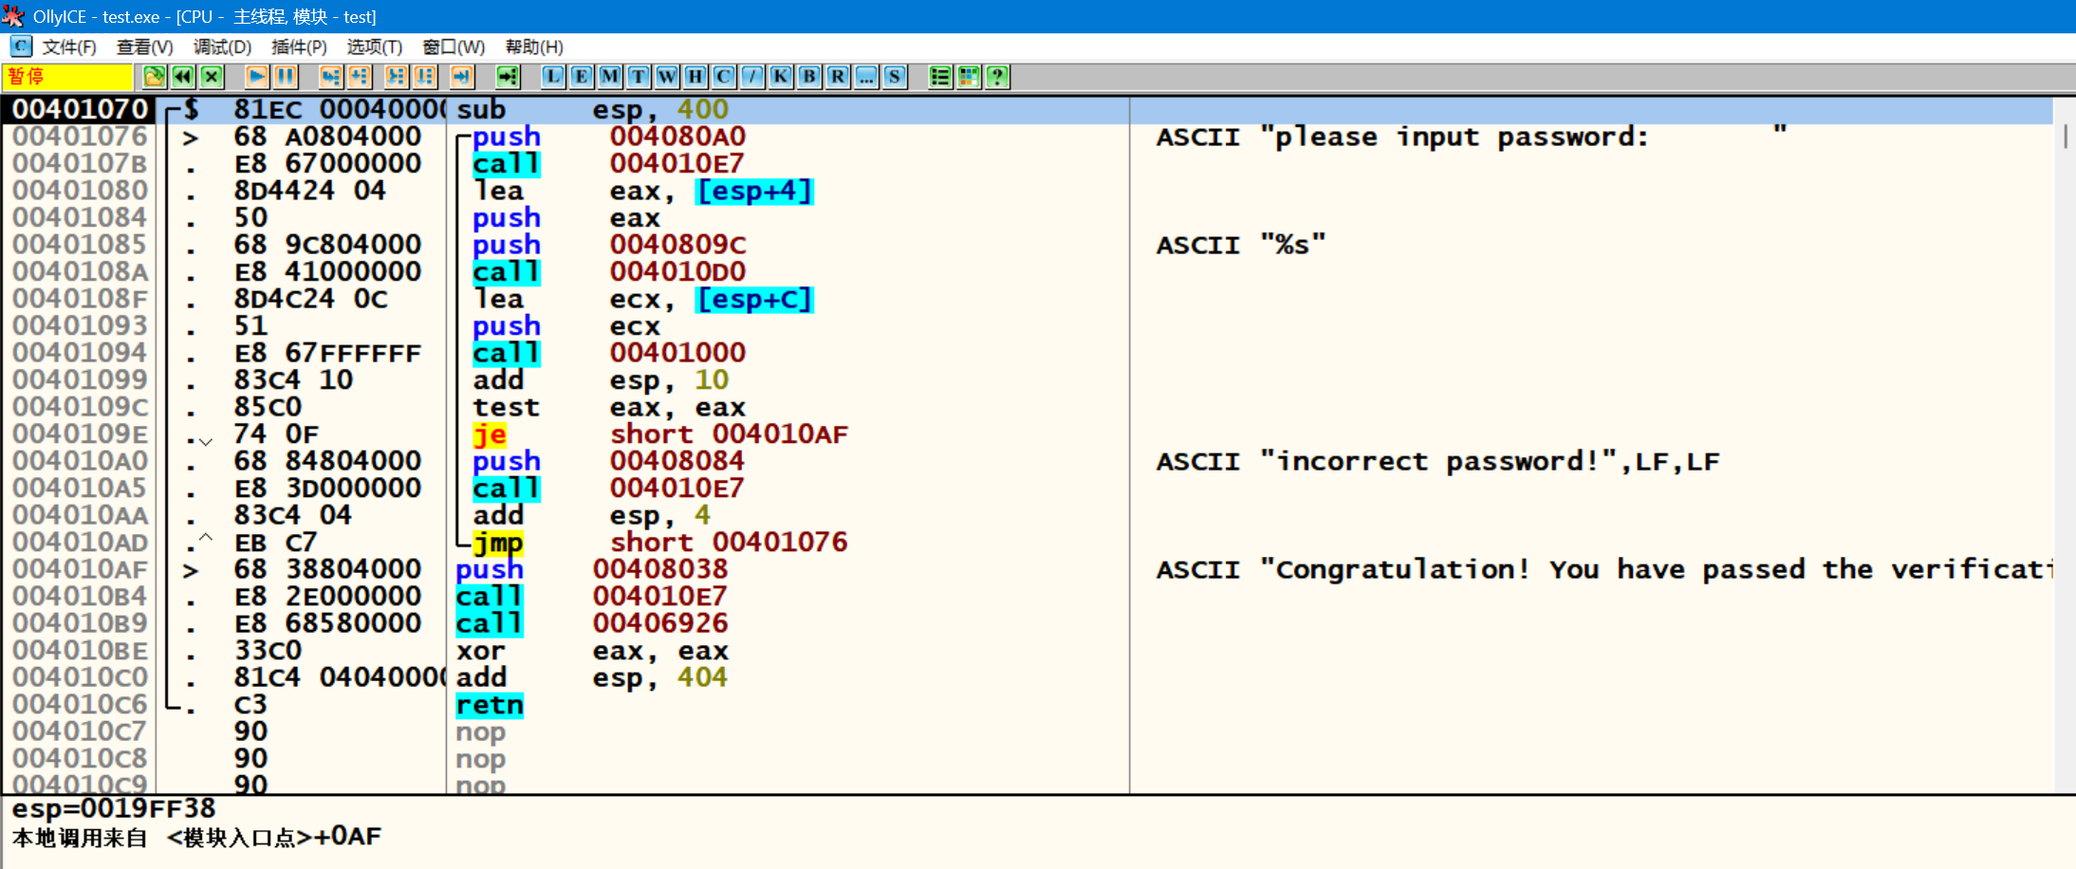Click hex bytes "E8 67FFFFFF"

(x=327, y=353)
